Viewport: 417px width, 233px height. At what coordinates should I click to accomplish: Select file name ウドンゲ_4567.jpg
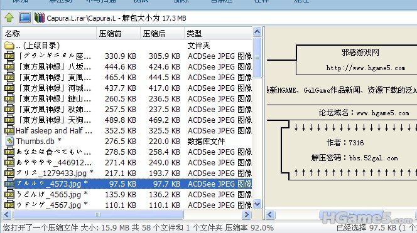point(52,205)
